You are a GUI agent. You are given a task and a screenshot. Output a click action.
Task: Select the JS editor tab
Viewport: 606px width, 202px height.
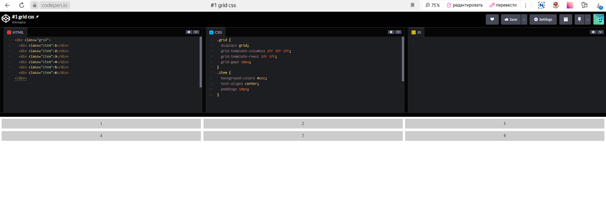417,32
